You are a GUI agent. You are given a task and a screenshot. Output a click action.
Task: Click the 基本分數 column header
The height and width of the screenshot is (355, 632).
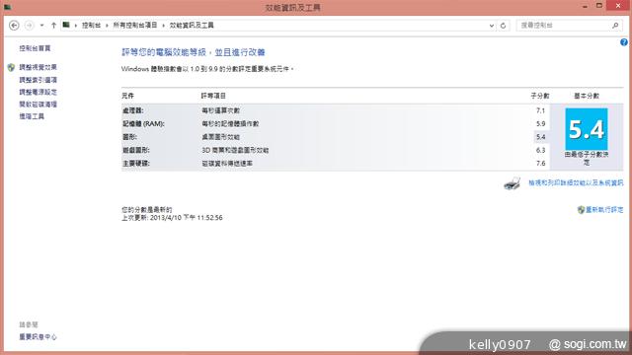point(587,96)
